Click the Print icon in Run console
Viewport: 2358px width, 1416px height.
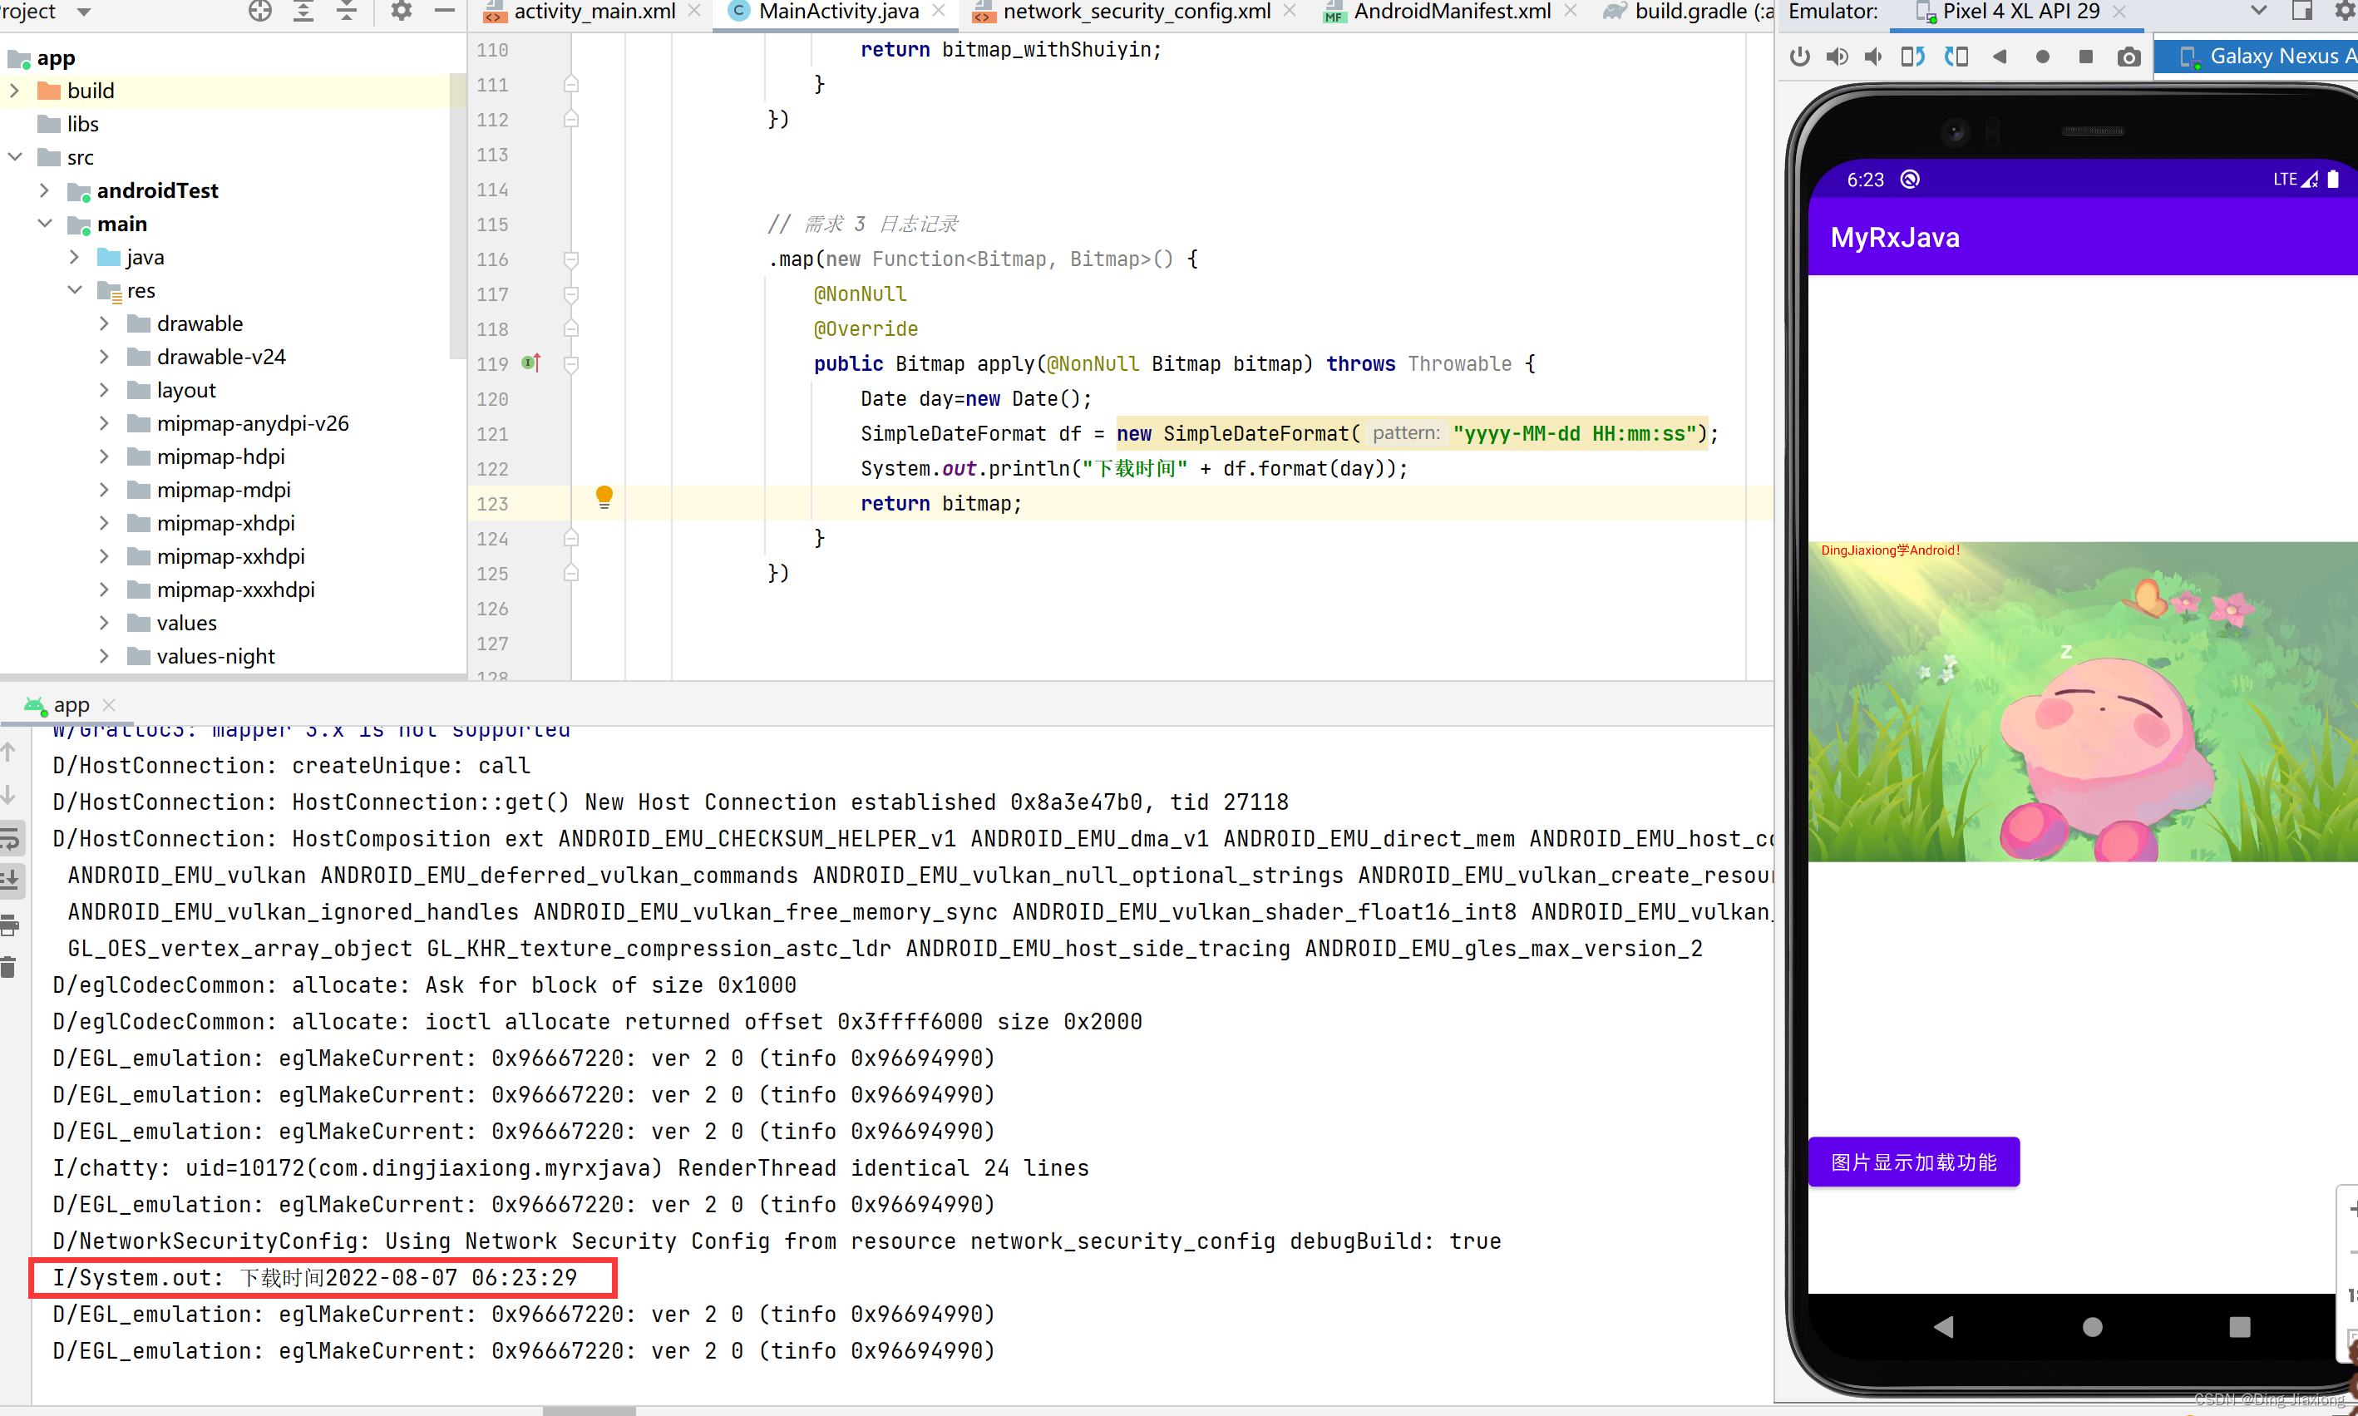tap(9, 924)
